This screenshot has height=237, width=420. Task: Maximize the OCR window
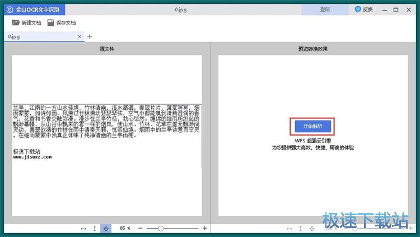[396, 10]
